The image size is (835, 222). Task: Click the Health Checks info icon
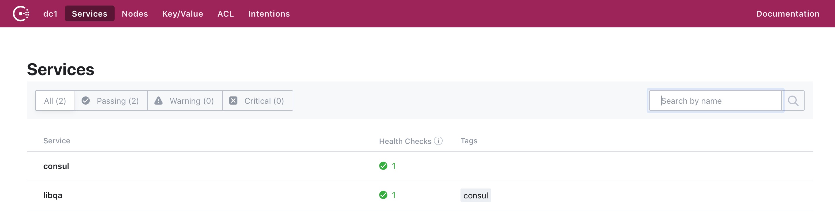click(438, 141)
